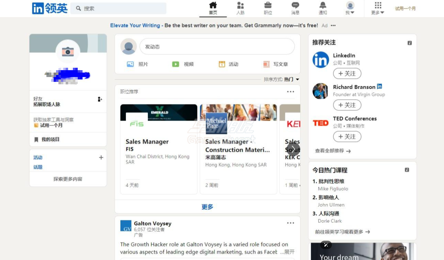The image size is (444, 260).
Task: Open messaging via the 消息 icon
Action: (x=295, y=8)
